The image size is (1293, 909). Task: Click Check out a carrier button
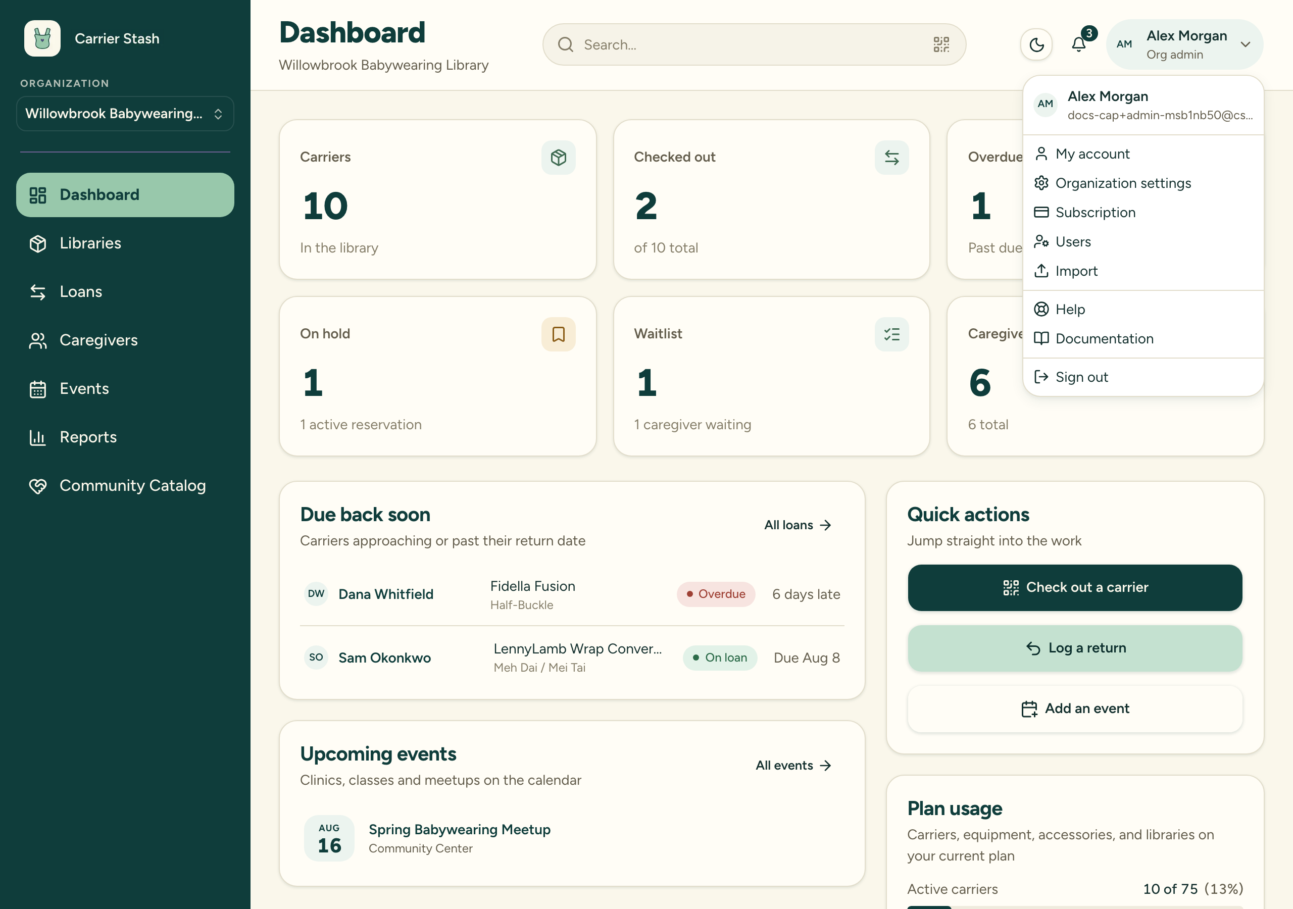point(1074,588)
